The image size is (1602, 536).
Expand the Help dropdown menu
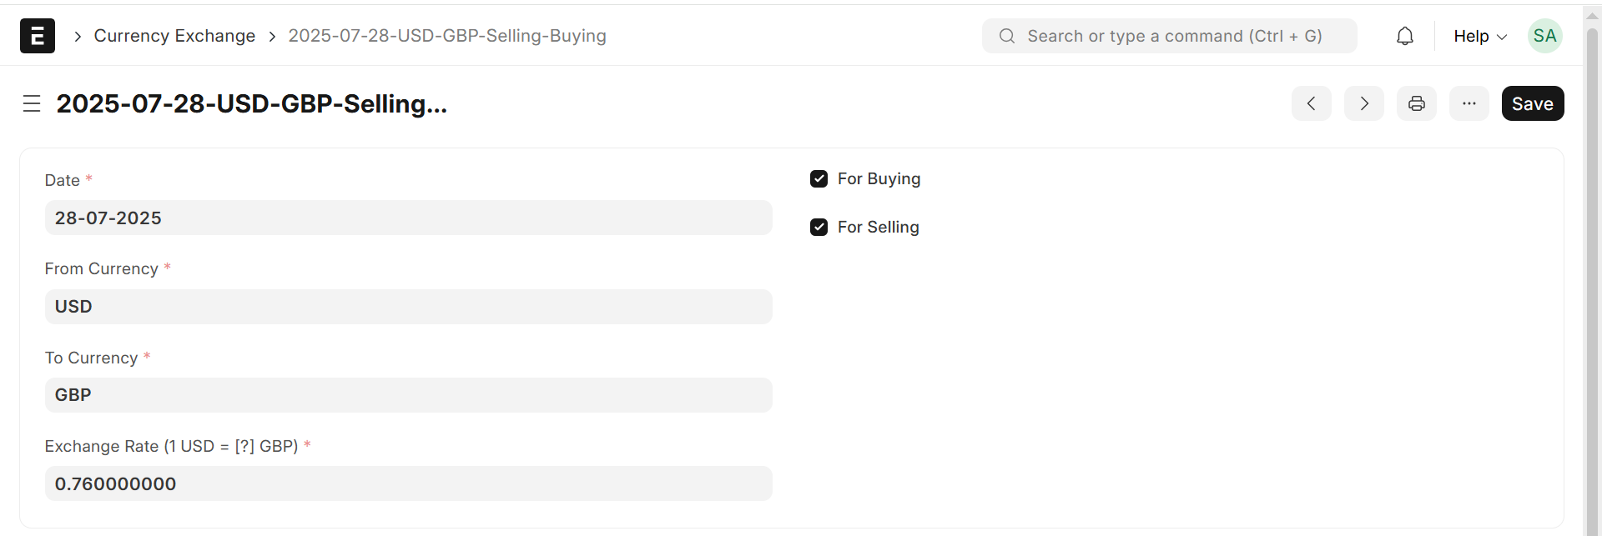click(x=1479, y=36)
